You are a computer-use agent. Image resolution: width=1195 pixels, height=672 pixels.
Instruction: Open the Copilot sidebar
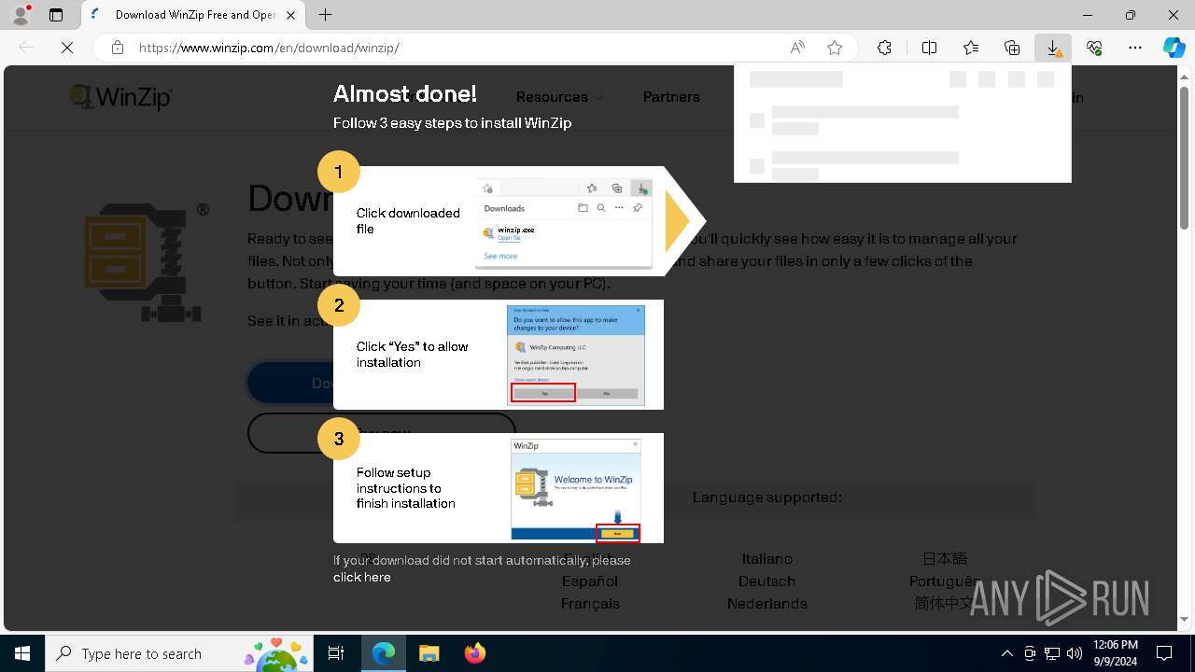click(1174, 48)
